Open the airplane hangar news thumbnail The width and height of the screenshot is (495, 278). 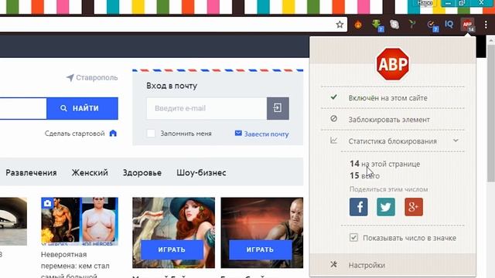pos(13,222)
